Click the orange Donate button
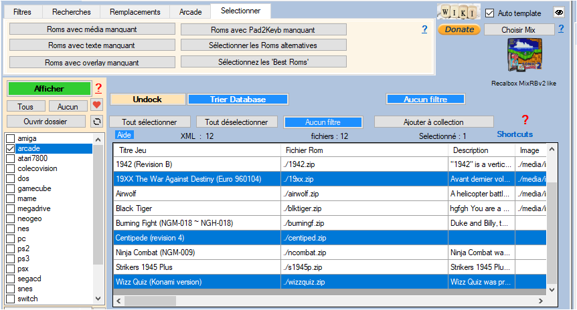Screen dimensions: 577x310 pos(459,29)
